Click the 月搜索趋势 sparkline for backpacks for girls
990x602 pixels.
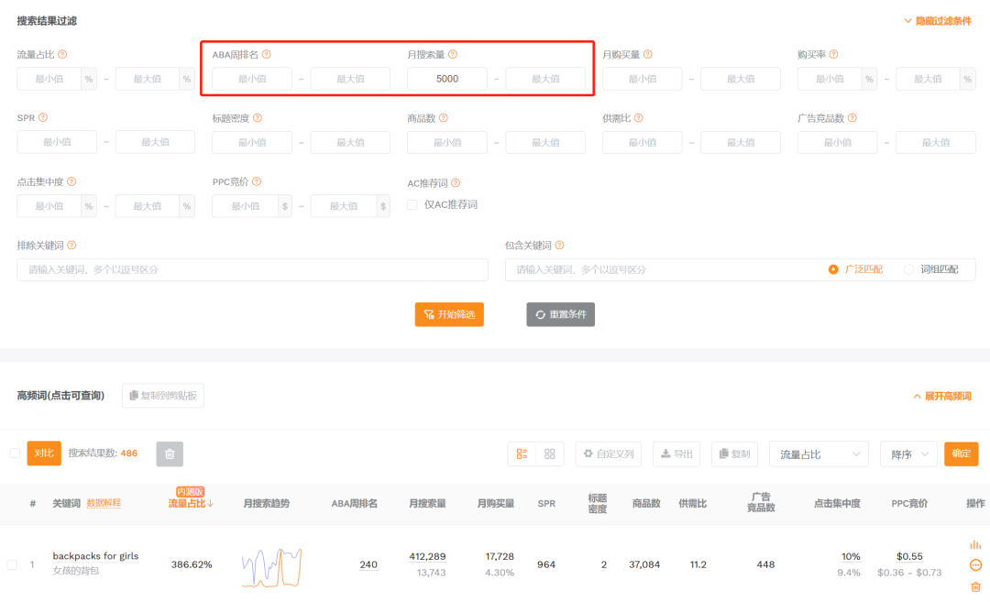click(x=271, y=567)
